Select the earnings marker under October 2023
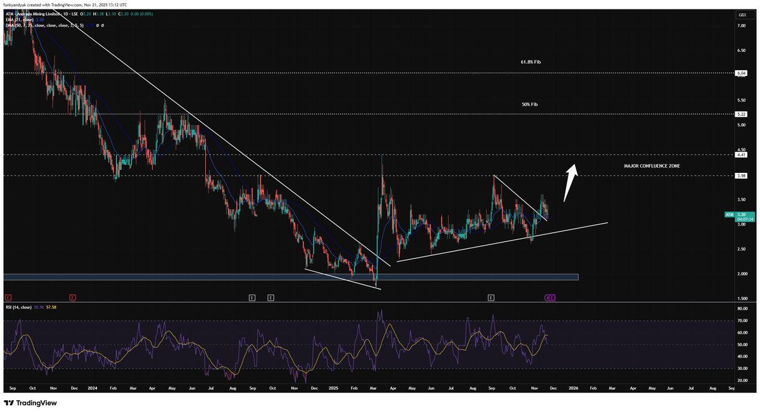The width and height of the screenshot is (760, 413). point(8,296)
